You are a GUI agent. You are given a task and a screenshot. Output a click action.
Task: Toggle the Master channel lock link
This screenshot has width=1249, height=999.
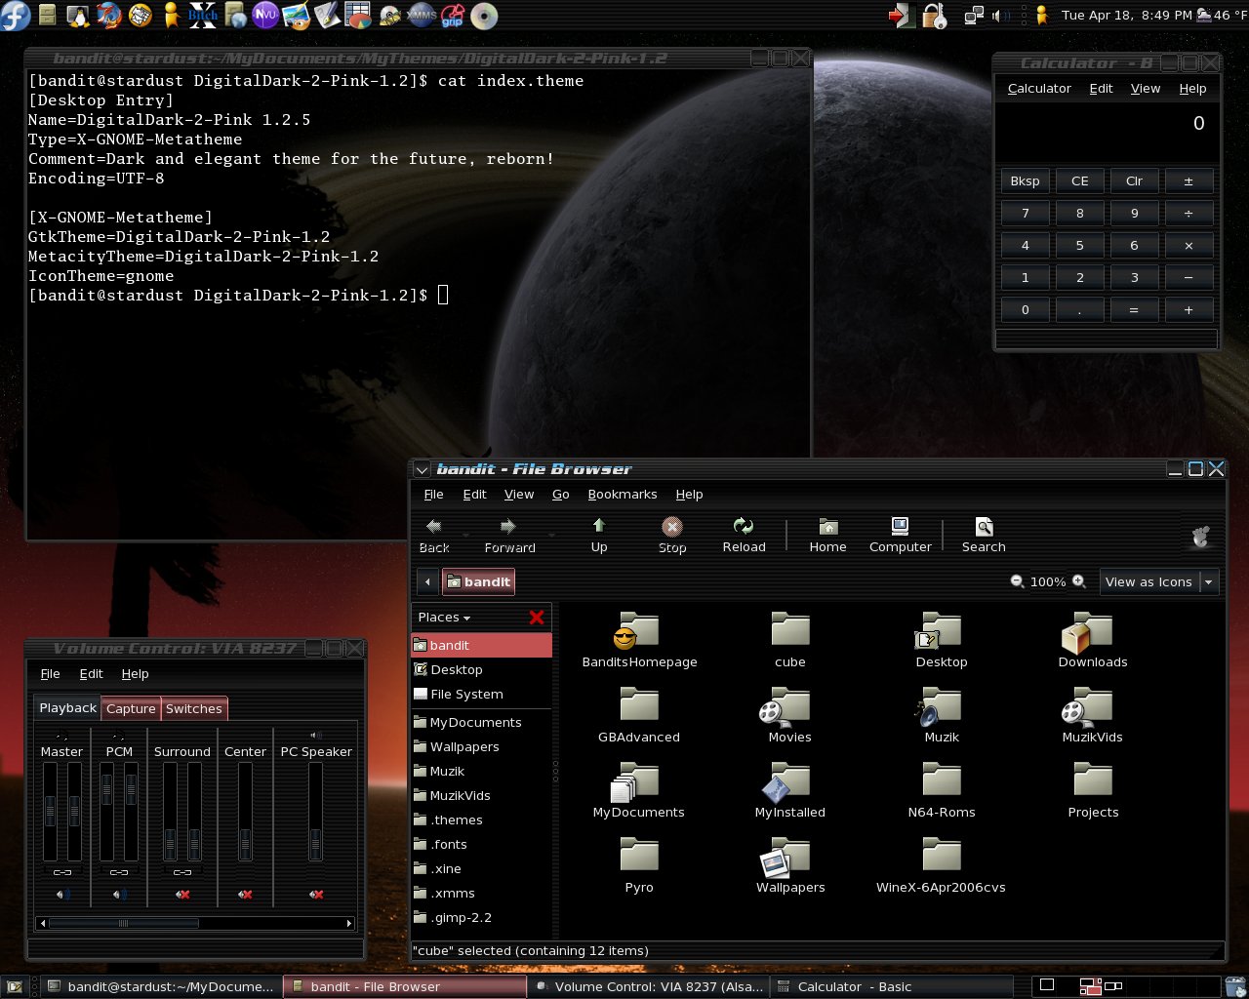[62, 872]
